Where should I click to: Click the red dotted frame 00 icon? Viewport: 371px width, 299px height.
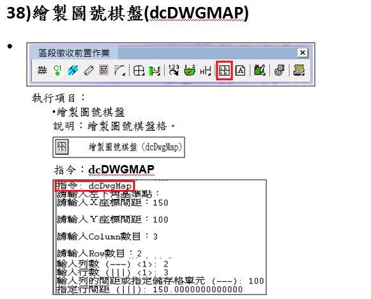click(104, 70)
